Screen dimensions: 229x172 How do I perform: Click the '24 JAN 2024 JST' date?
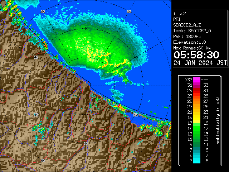[x=200, y=63]
